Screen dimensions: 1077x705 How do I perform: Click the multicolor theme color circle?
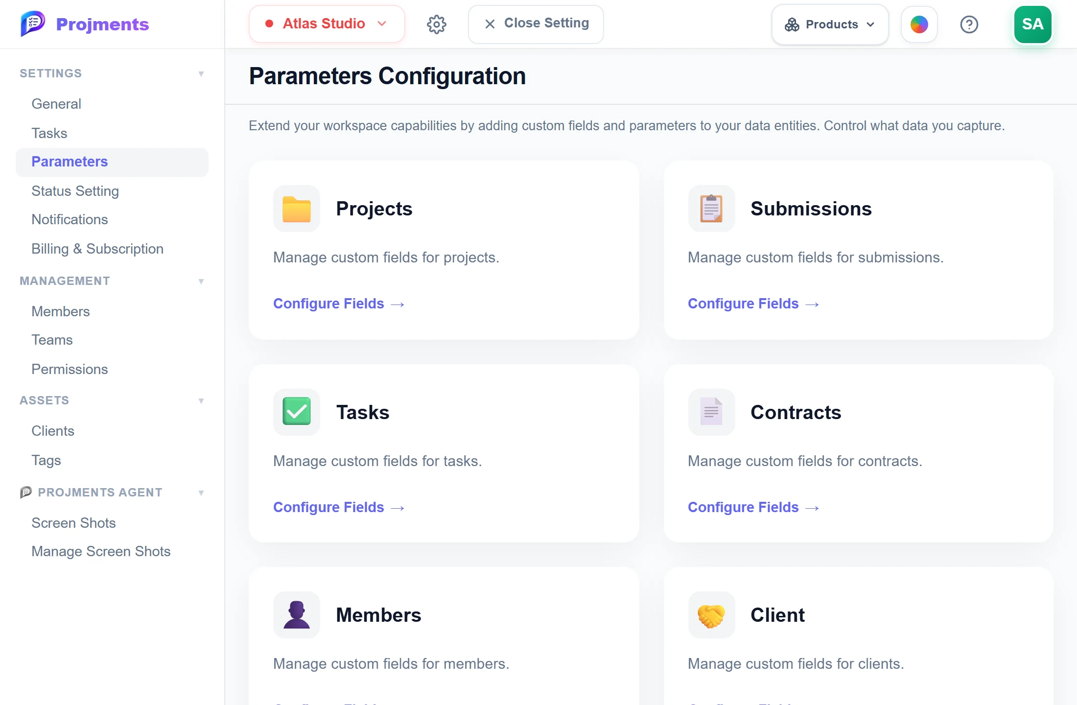pos(919,24)
